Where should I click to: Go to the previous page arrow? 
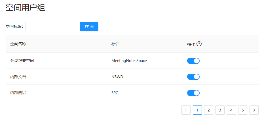[186, 110]
